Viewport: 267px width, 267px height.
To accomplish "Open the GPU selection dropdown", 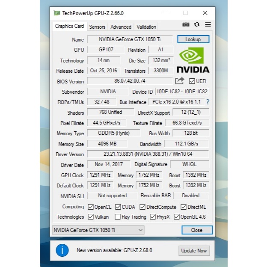I will 98,230.
